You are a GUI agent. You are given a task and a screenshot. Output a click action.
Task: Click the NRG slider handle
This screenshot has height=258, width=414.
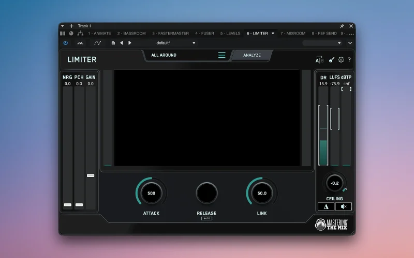click(x=68, y=204)
